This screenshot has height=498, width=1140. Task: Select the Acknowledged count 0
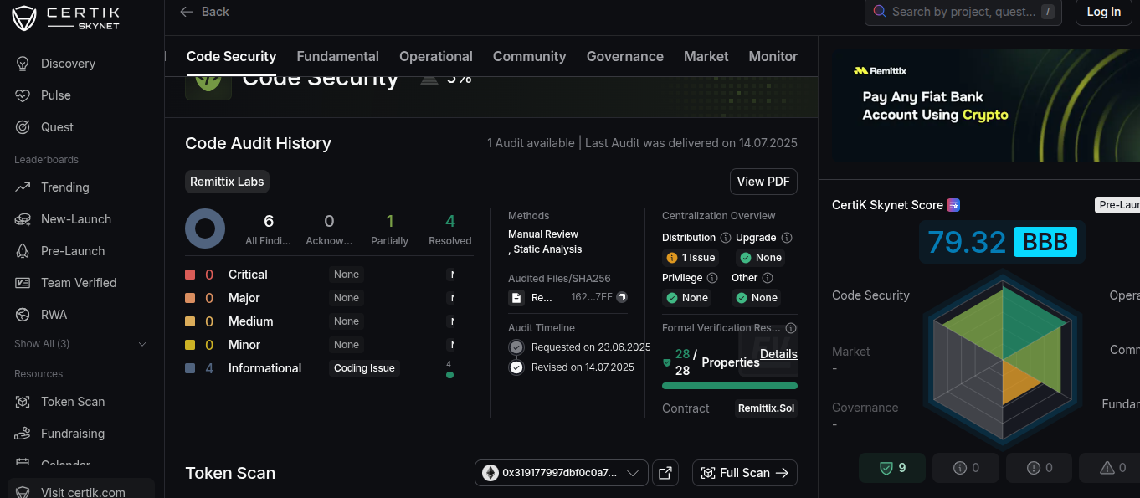329,221
